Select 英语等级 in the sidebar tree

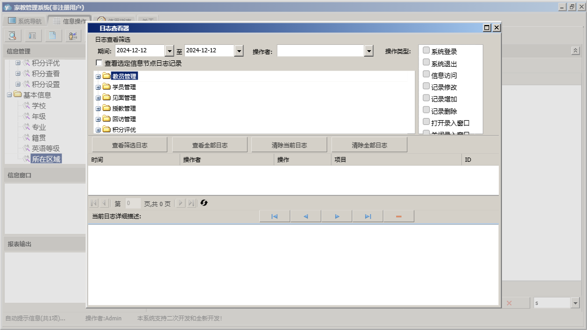(45, 148)
